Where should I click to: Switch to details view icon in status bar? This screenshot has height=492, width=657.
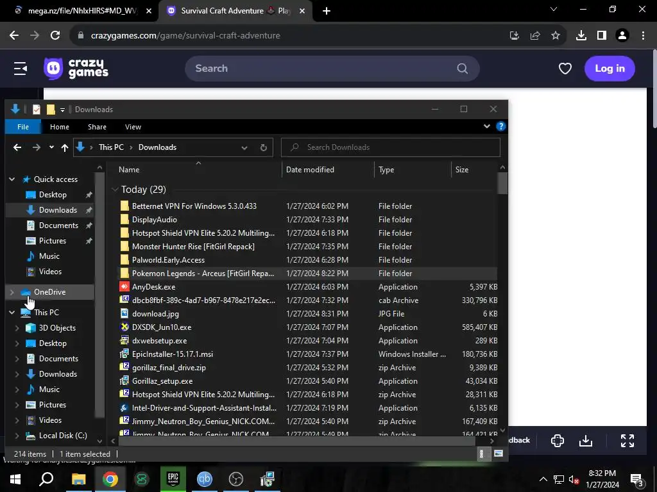point(482,454)
